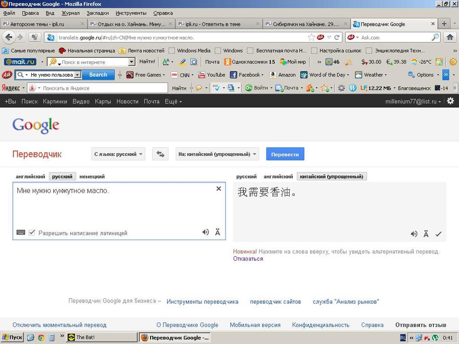Clear source text with the X icon

(x=218, y=189)
